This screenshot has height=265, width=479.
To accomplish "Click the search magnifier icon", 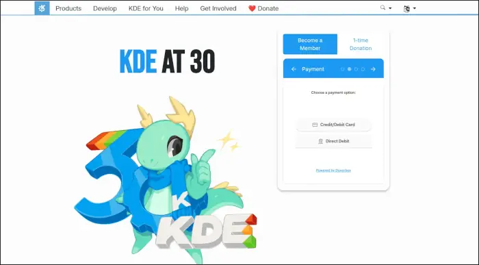I will pos(383,8).
